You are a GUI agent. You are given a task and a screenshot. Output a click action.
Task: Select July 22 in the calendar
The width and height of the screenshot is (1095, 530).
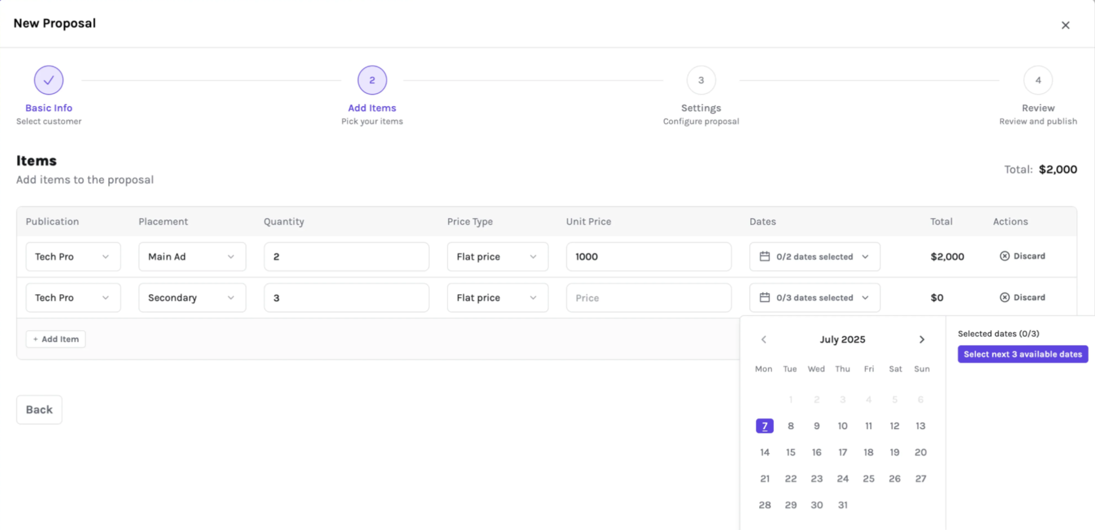click(x=791, y=478)
